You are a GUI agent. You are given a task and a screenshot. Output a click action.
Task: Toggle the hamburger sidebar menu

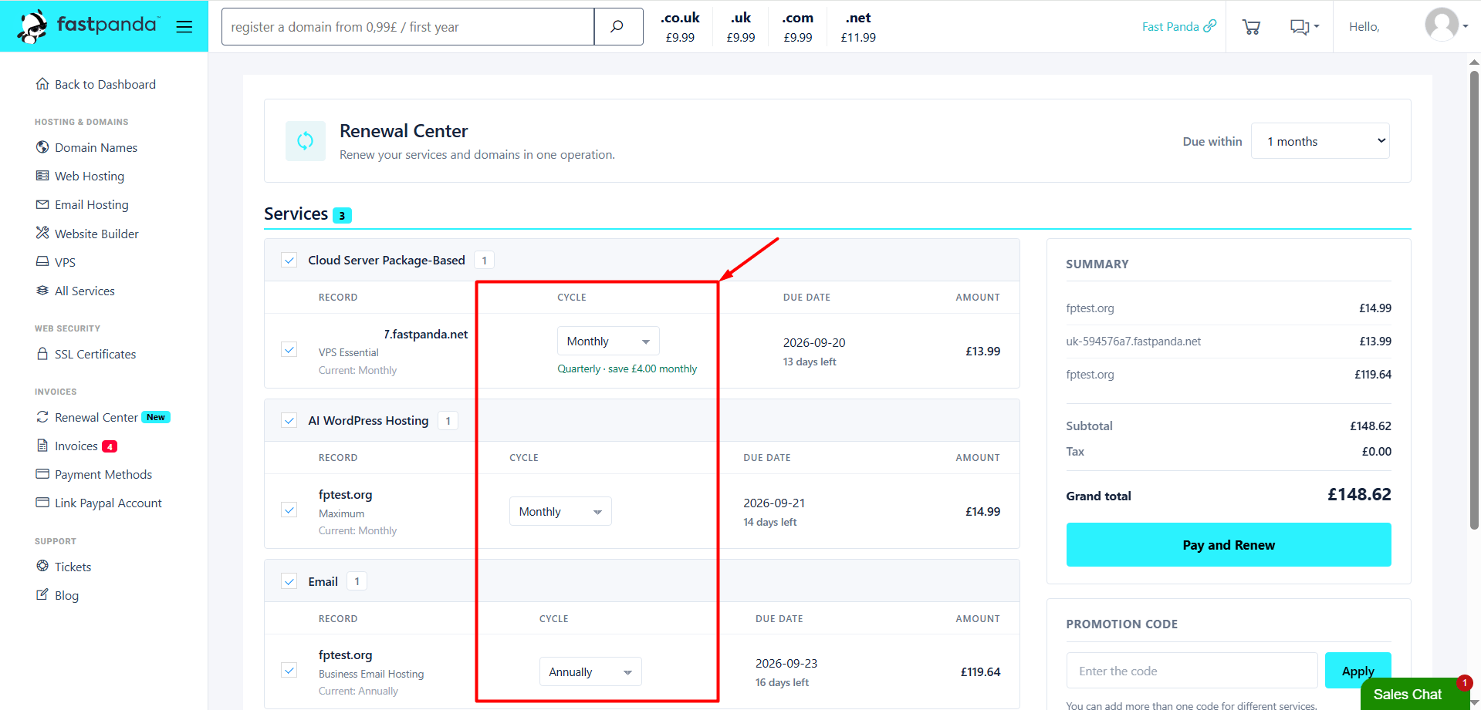[x=184, y=27]
